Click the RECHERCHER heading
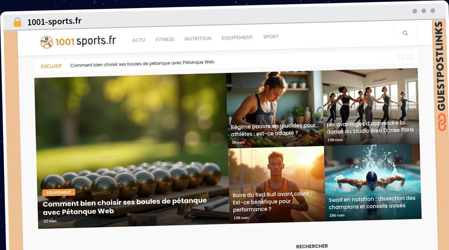This screenshot has width=449, height=250. tap(312, 246)
